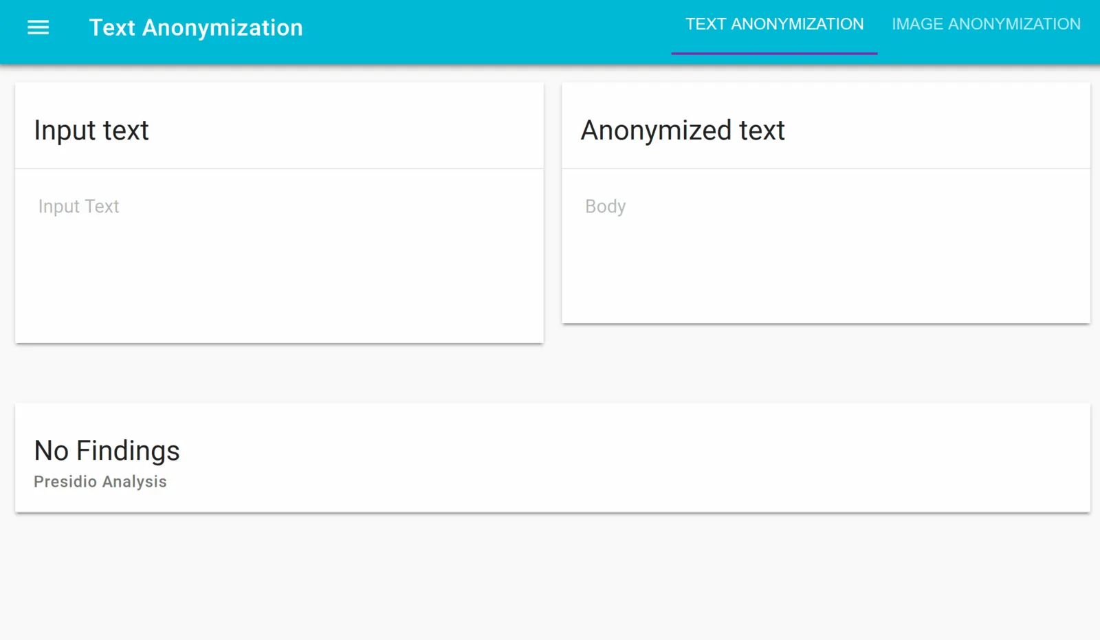Click the Text Anonymization header title
The height and width of the screenshot is (640, 1100).
click(x=196, y=28)
